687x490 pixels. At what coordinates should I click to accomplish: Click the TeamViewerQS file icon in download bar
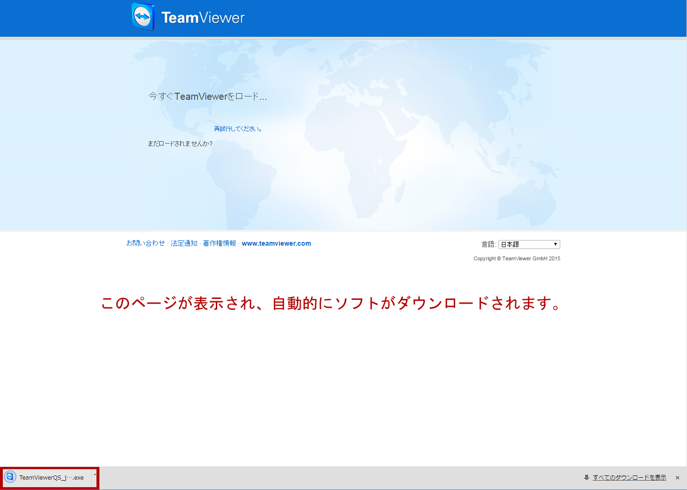tap(10, 477)
